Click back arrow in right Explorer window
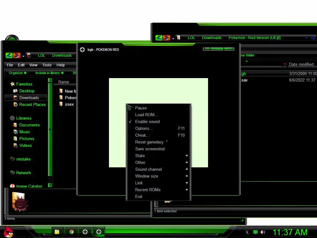This screenshot has height=238, width=317. [x=159, y=37]
